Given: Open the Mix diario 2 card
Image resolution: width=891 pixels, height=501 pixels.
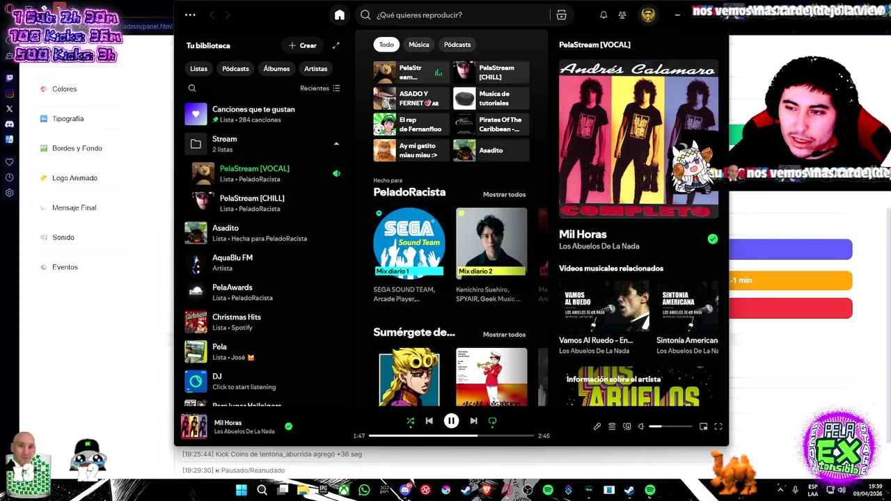Looking at the screenshot, I should pyautogui.click(x=491, y=255).
